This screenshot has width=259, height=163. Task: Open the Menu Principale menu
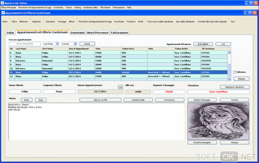(x=9, y=7)
